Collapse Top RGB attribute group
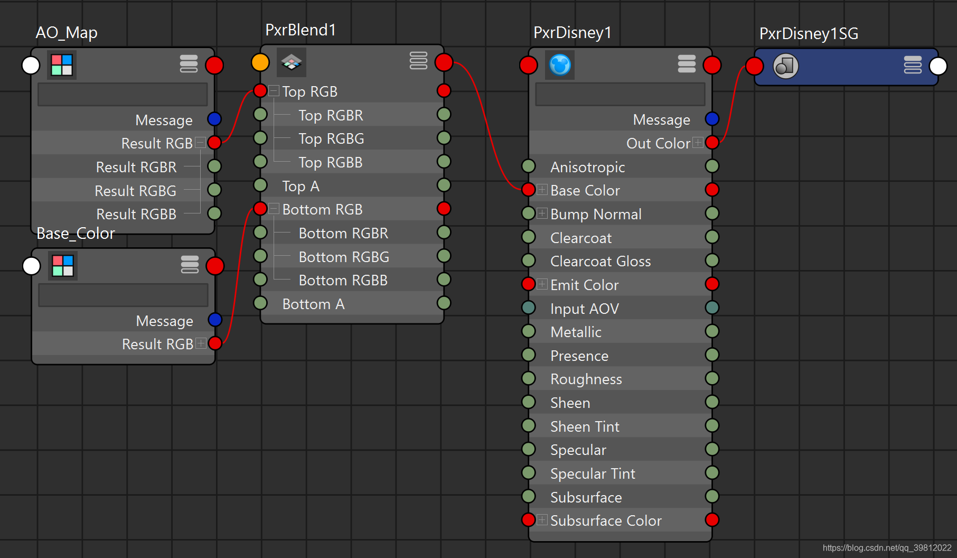 click(274, 91)
